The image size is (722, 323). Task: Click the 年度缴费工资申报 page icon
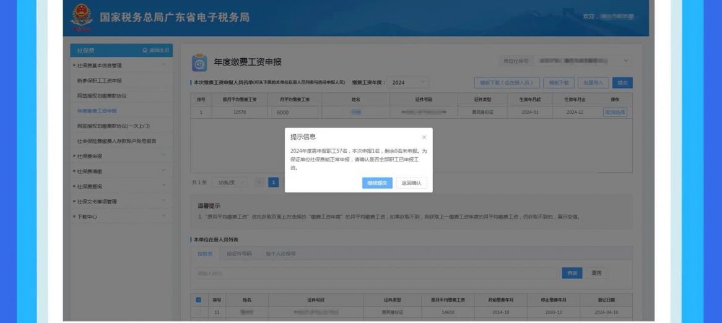[x=199, y=62]
